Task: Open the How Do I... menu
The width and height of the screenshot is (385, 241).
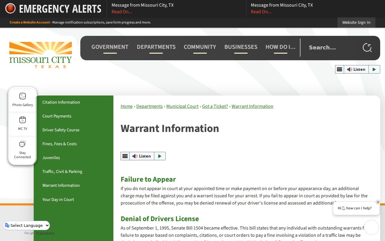Action: coord(280,47)
